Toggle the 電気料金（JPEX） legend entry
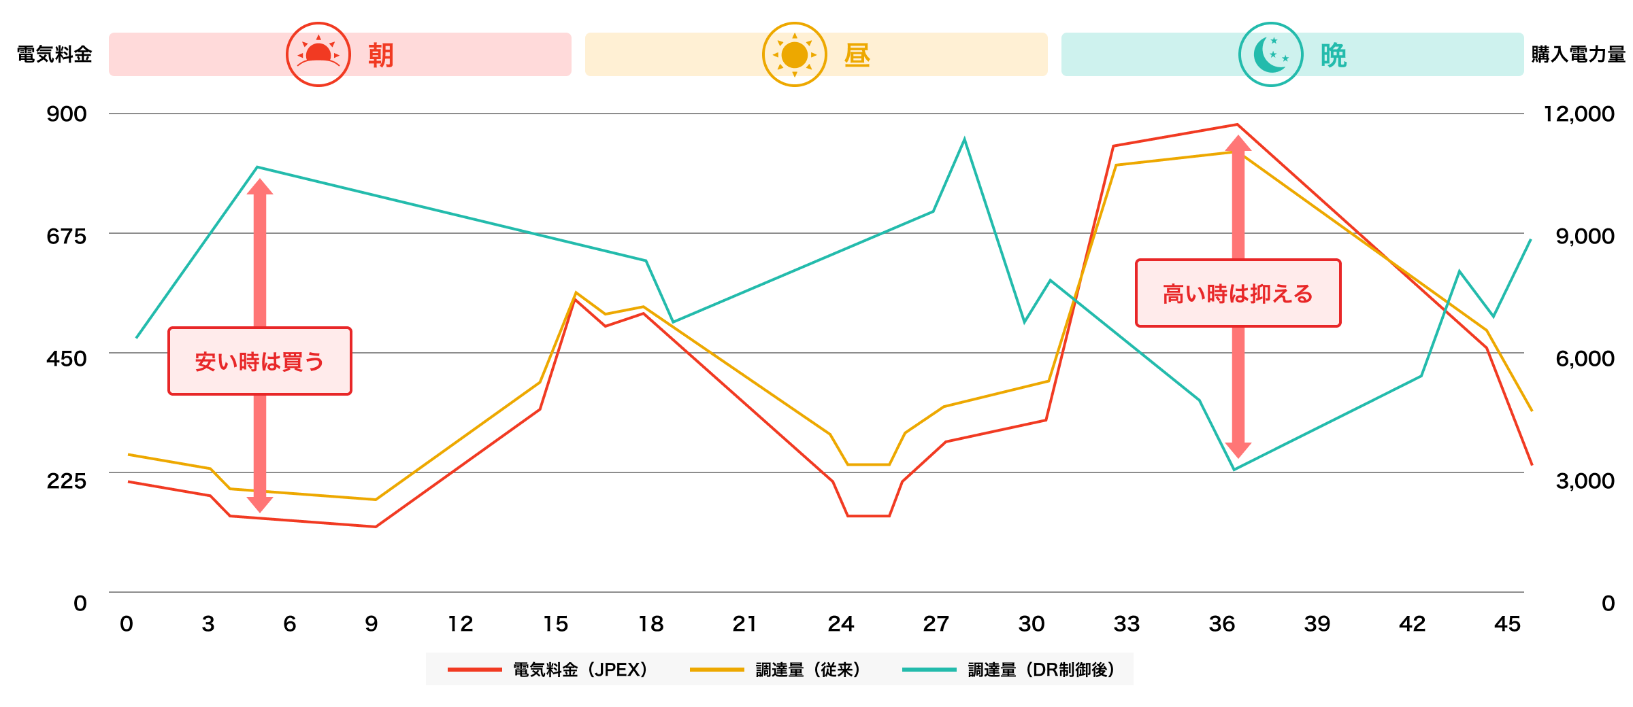1633x707 pixels. click(580, 670)
